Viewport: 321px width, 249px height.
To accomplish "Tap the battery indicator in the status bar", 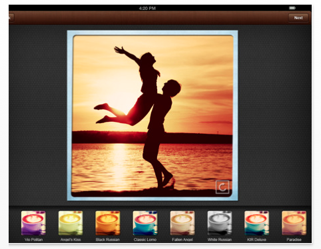I will click(292, 8).
